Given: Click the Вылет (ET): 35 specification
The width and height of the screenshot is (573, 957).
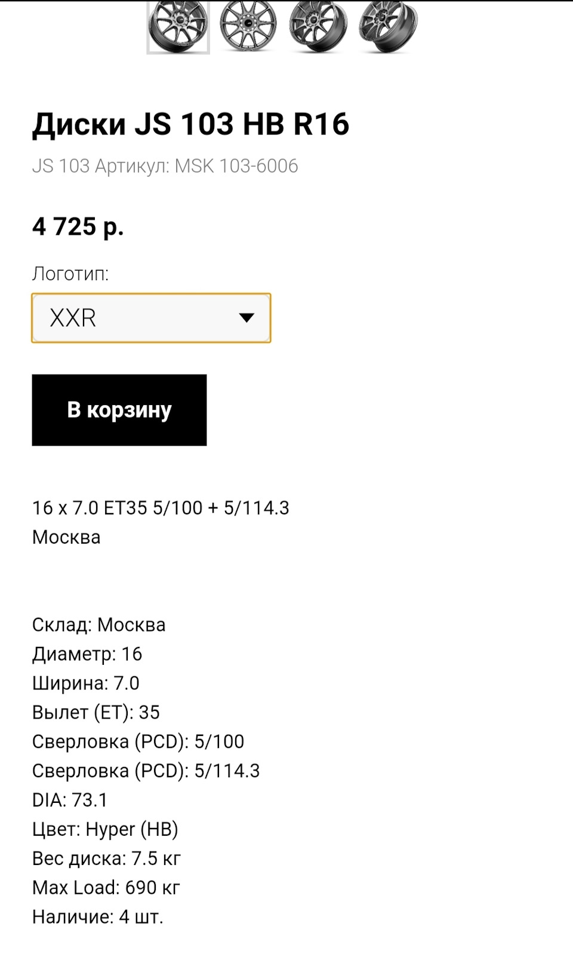Looking at the screenshot, I should click(x=96, y=713).
